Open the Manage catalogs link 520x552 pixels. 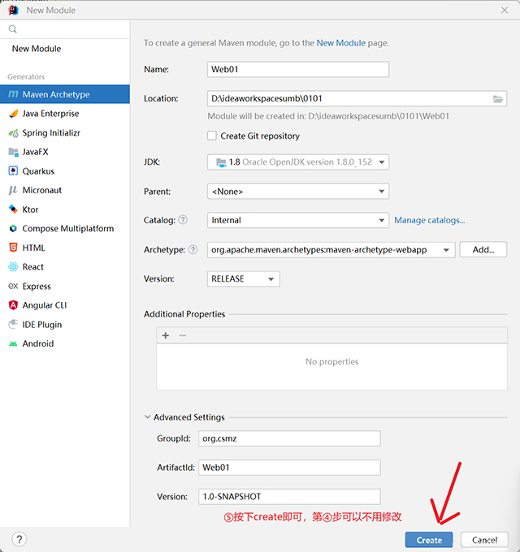coord(429,220)
